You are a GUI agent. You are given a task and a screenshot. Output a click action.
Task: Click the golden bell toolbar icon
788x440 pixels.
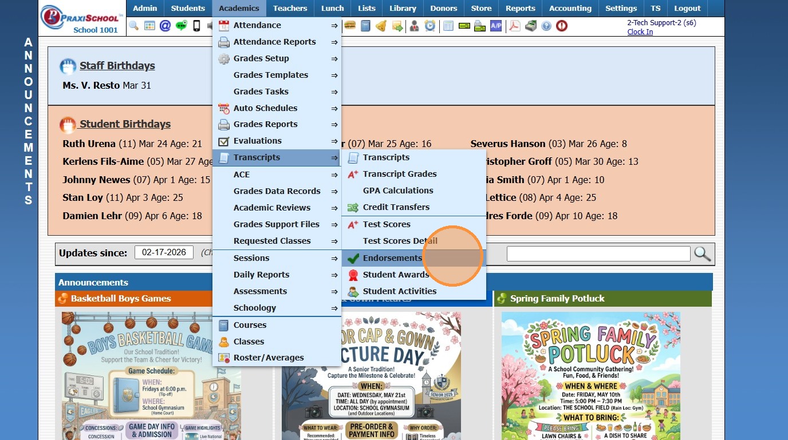381,26
